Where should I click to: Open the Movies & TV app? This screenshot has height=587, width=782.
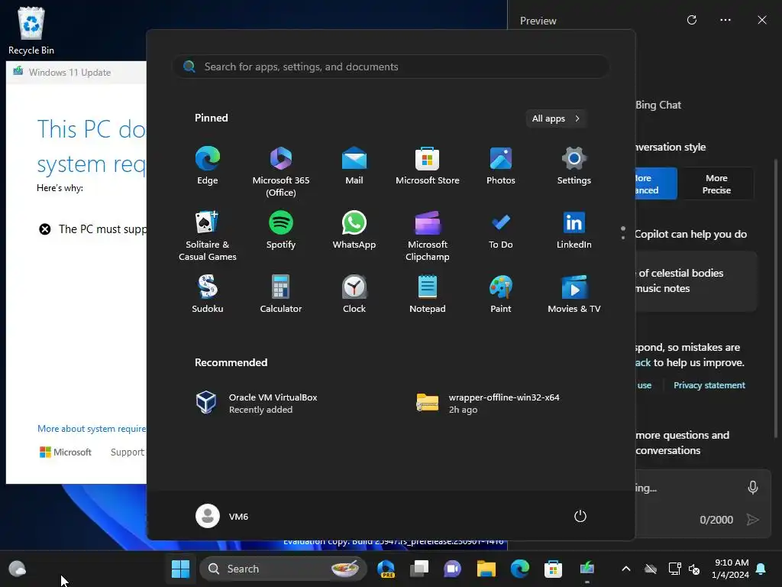tap(574, 294)
